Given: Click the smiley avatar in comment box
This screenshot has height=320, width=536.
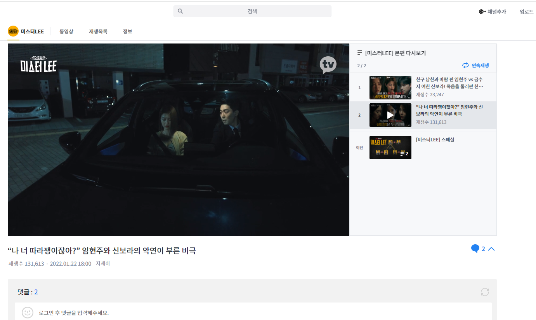Looking at the screenshot, I should tap(28, 313).
